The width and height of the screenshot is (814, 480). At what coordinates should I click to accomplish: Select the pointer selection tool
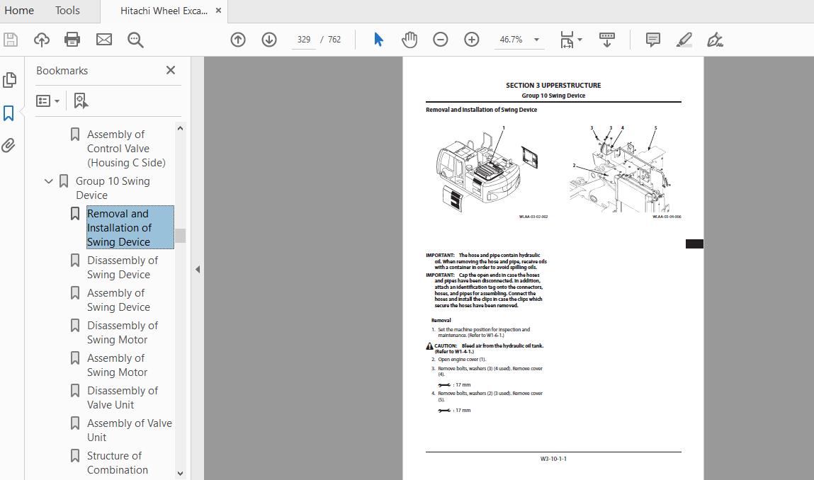pos(378,40)
